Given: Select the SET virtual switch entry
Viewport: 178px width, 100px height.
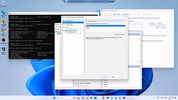Looking at the screenshot, I should coord(67,27).
